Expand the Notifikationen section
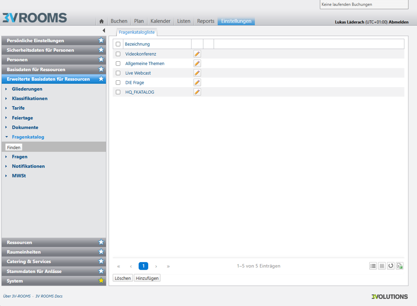The image size is (417, 306). [x=6, y=166]
